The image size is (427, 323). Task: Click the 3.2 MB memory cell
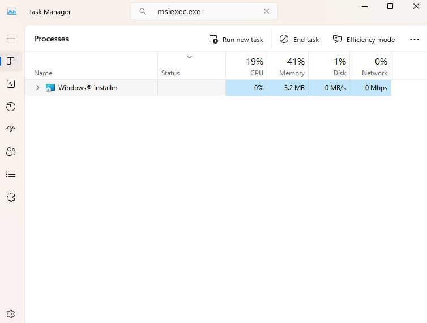[288, 88]
